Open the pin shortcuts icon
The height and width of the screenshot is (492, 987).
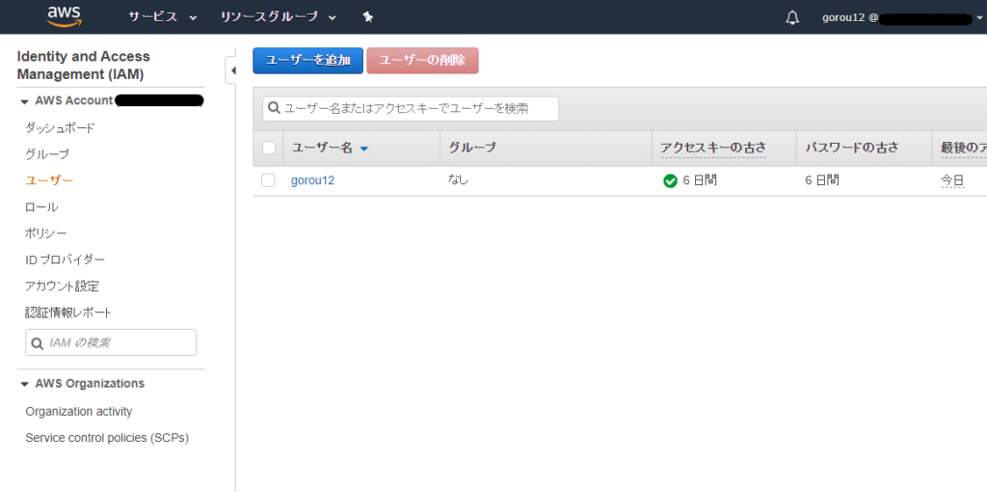point(368,17)
